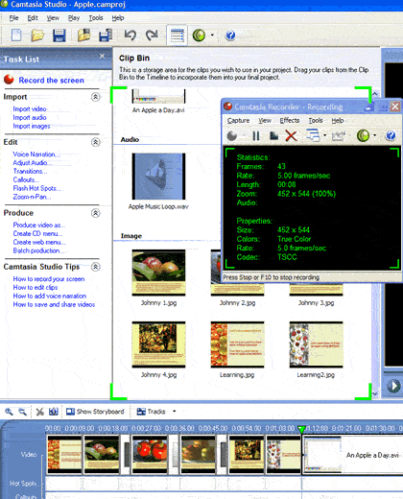Open the File menu
Screen dimensions: 403x499
[x=13, y=18]
